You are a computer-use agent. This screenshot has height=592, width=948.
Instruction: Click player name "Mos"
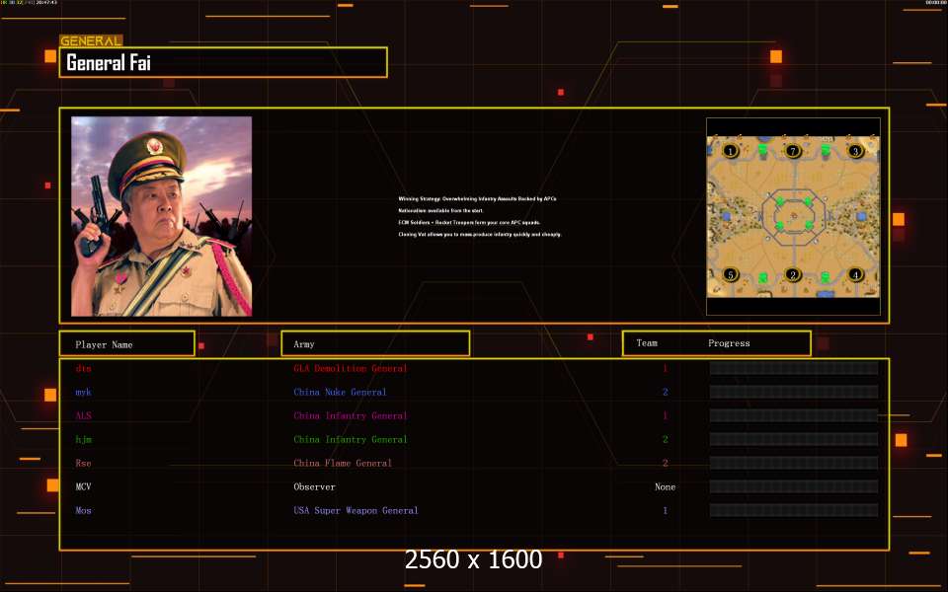[x=83, y=510]
